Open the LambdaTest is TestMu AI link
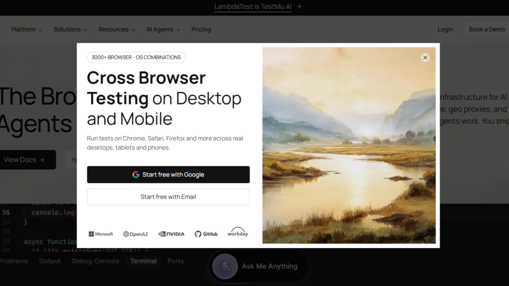Image resolution: width=509 pixels, height=286 pixels. tap(253, 6)
